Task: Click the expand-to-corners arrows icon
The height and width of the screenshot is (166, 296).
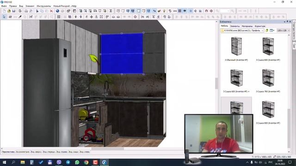Action: pyautogui.click(x=101, y=17)
